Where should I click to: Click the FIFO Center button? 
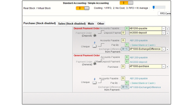pos(164,14)
